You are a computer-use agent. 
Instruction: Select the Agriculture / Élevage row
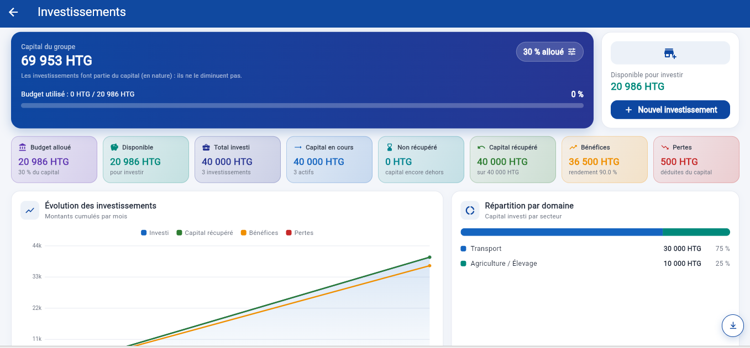pyautogui.click(x=595, y=264)
